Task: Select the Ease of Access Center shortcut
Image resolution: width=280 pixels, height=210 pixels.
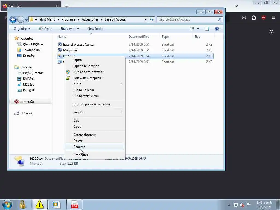Action: click(x=78, y=45)
